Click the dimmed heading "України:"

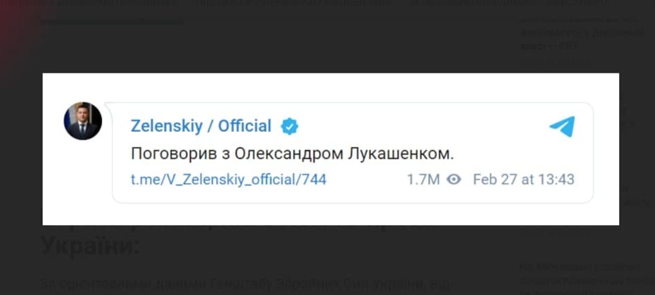[89, 245]
